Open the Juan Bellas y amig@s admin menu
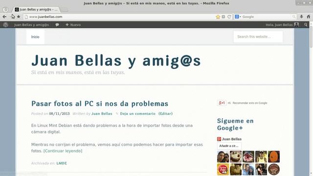Viewport: 313px width, 176px height. point(31,25)
